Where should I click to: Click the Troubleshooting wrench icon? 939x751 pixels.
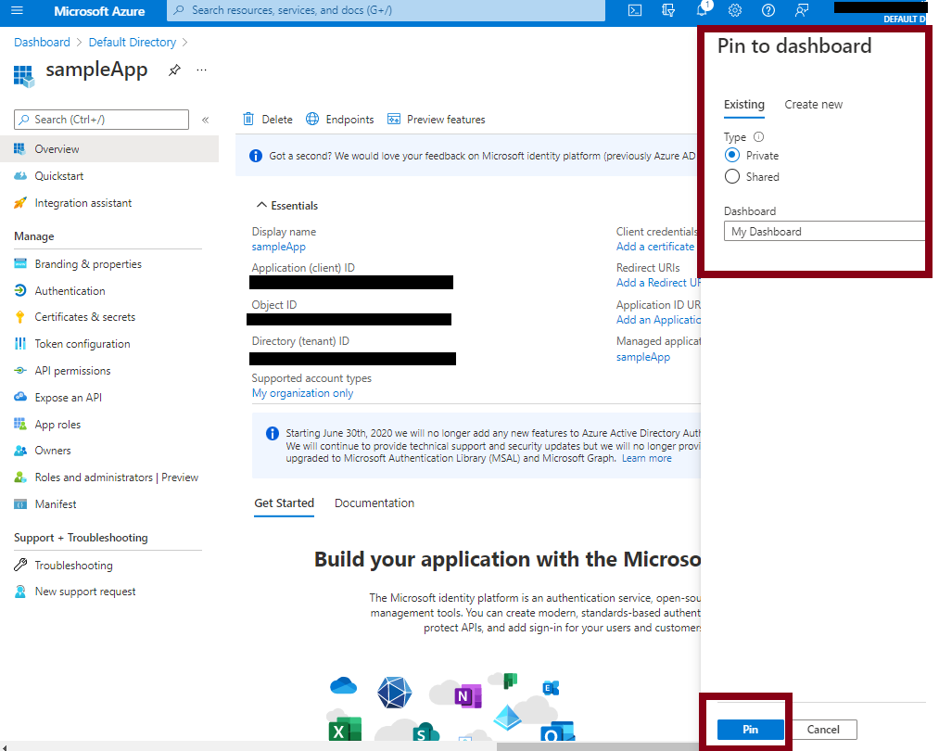(x=20, y=565)
